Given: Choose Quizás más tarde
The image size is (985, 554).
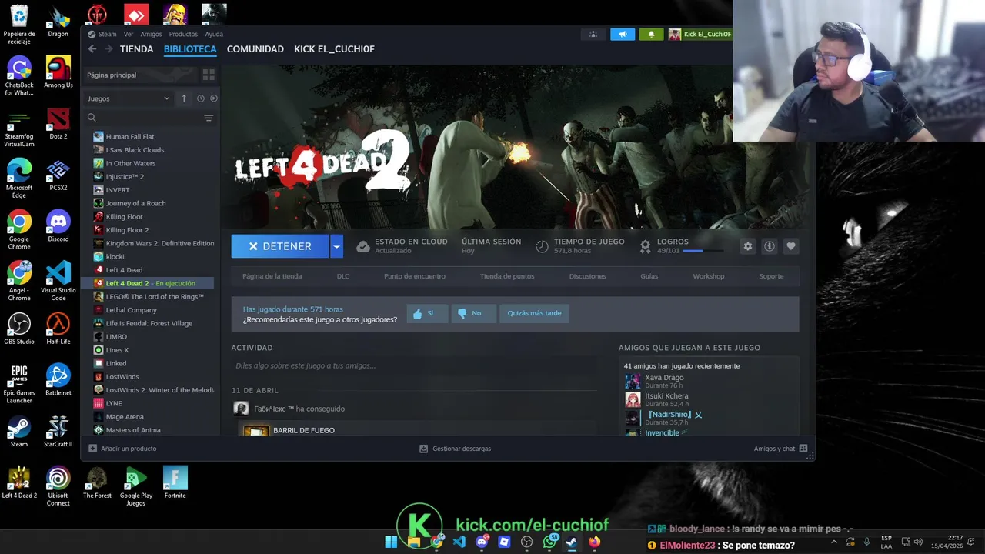Looking at the screenshot, I should [x=534, y=313].
